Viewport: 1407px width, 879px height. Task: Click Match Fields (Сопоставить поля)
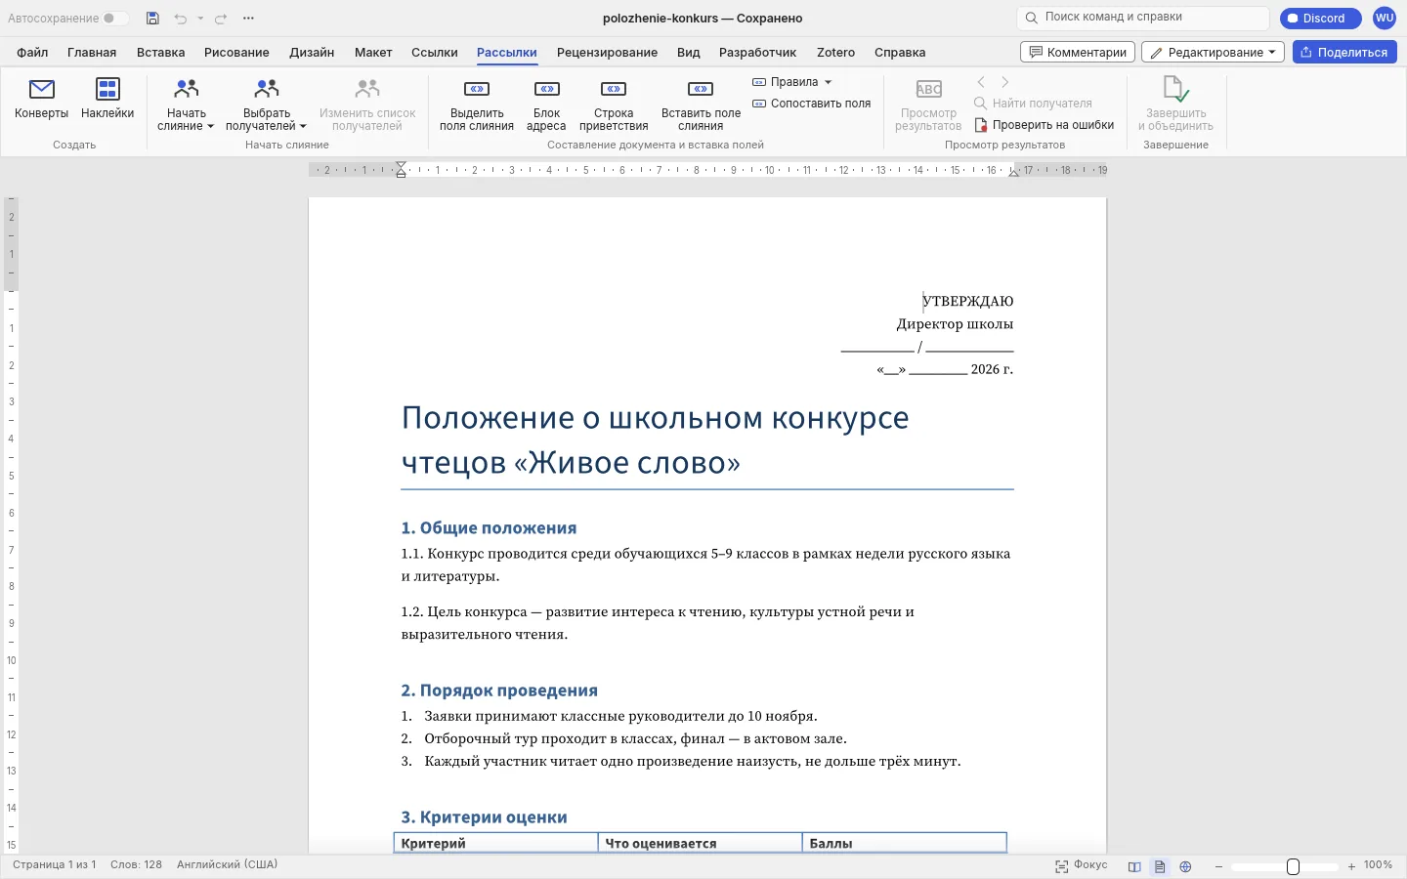click(812, 104)
